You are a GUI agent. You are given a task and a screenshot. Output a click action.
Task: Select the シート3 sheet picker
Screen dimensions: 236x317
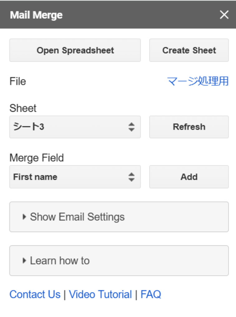point(75,127)
